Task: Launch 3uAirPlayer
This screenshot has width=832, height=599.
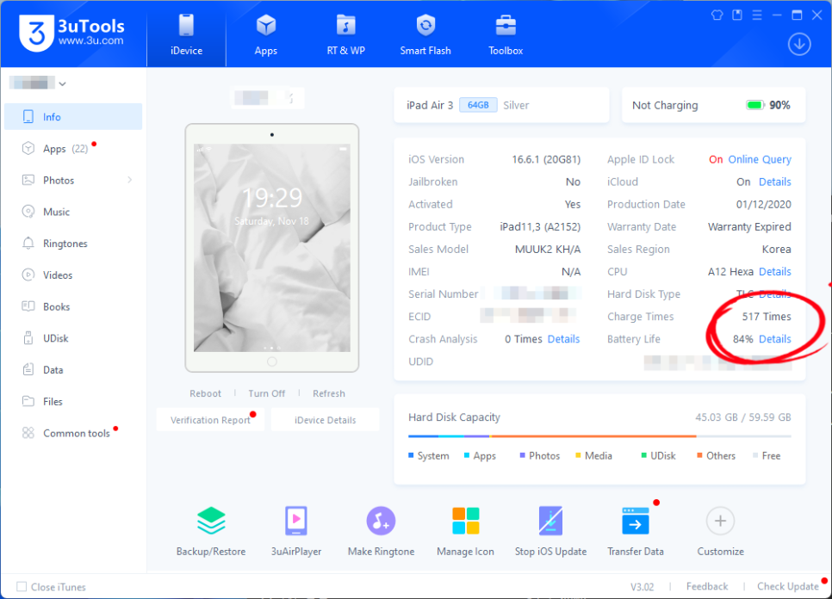Action: 296,530
